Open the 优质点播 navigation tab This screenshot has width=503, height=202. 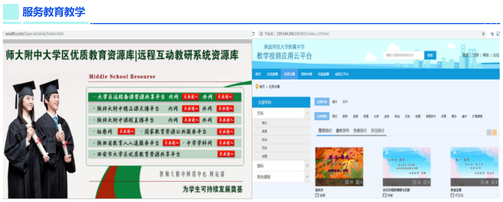(289, 74)
